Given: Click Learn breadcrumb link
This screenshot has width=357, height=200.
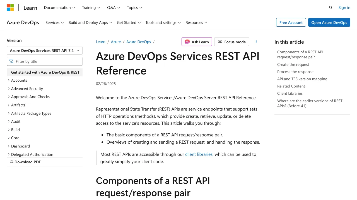Looking at the screenshot, I should pos(101,42).
